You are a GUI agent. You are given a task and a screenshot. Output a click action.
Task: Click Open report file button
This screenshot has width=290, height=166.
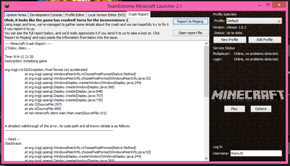[x=190, y=33]
